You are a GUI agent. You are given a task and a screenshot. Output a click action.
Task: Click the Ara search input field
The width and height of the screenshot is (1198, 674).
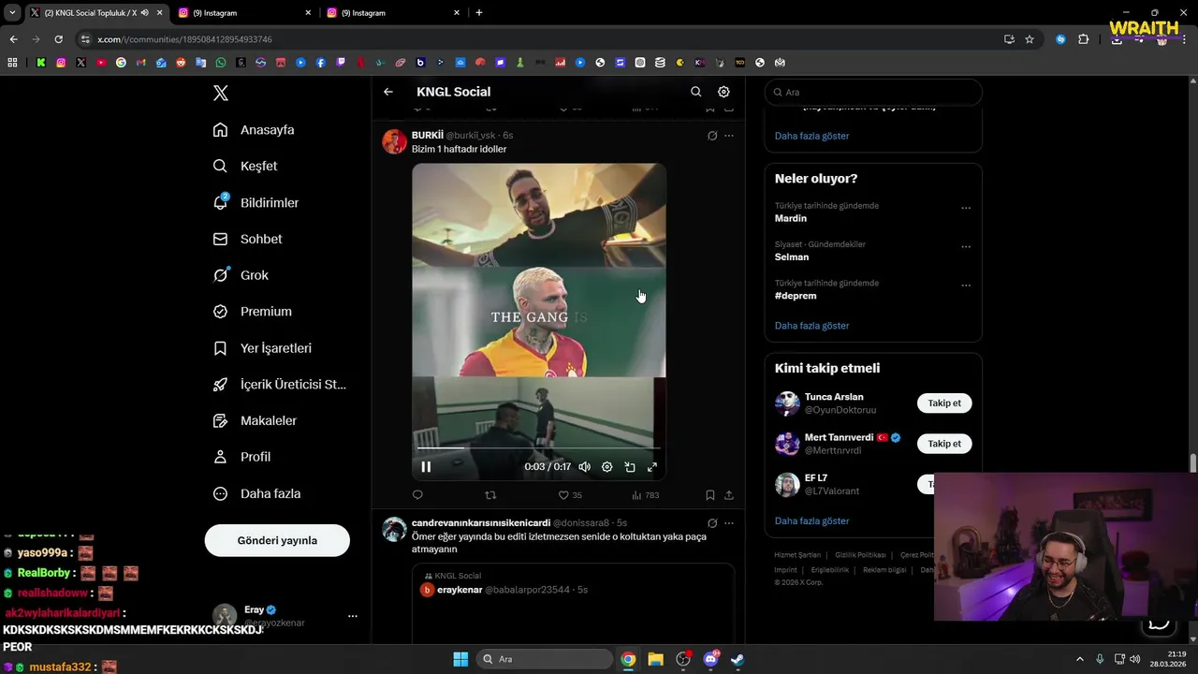[x=873, y=92]
